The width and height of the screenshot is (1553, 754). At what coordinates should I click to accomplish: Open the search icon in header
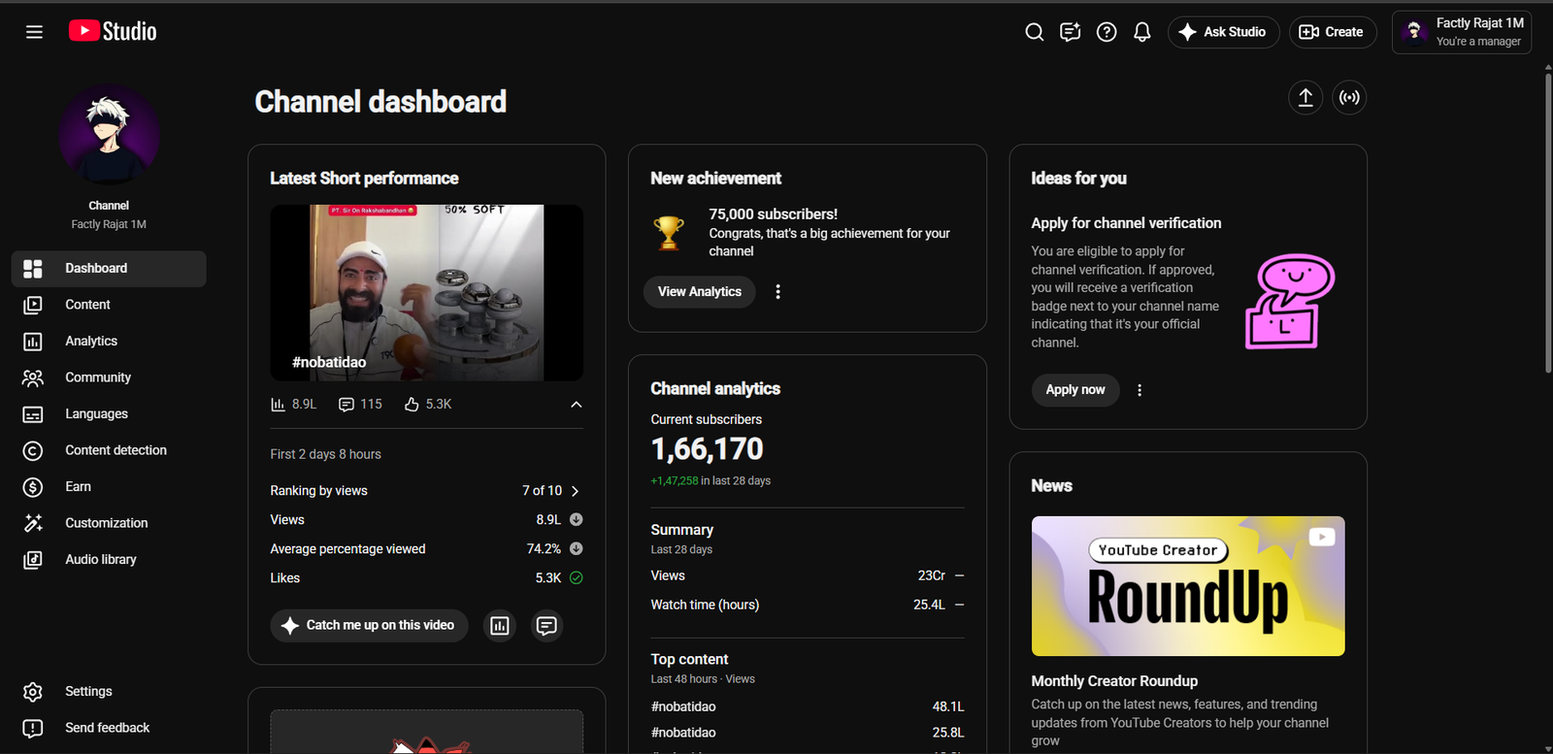point(1035,32)
